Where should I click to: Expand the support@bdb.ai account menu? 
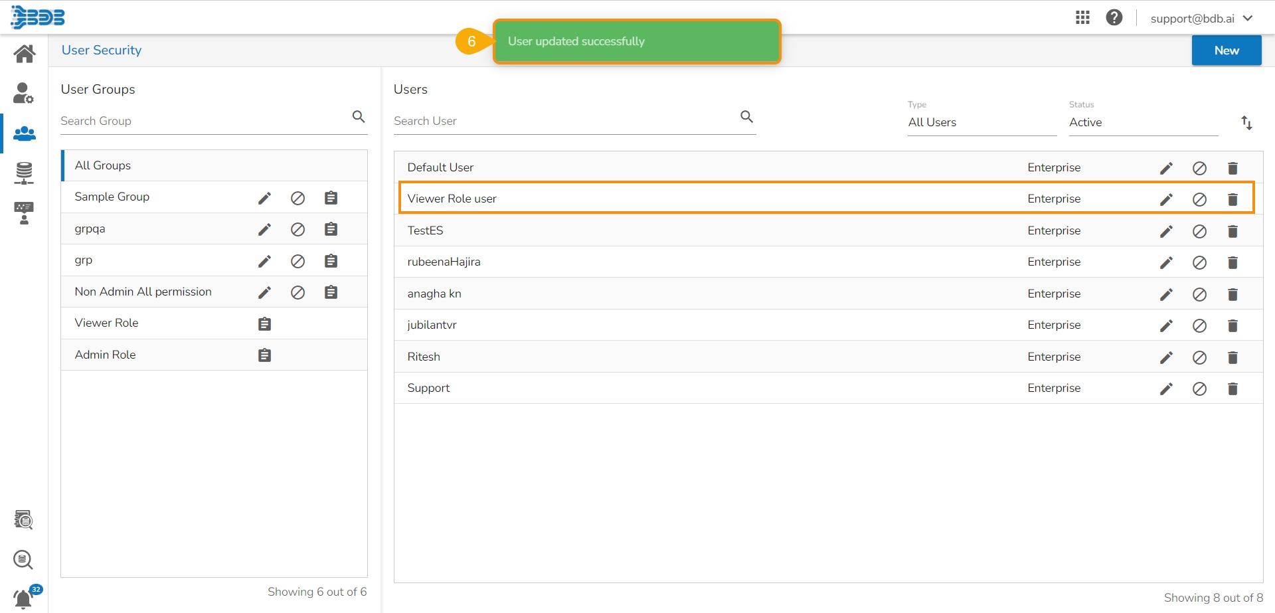pyautogui.click(x=1201, y=19)
